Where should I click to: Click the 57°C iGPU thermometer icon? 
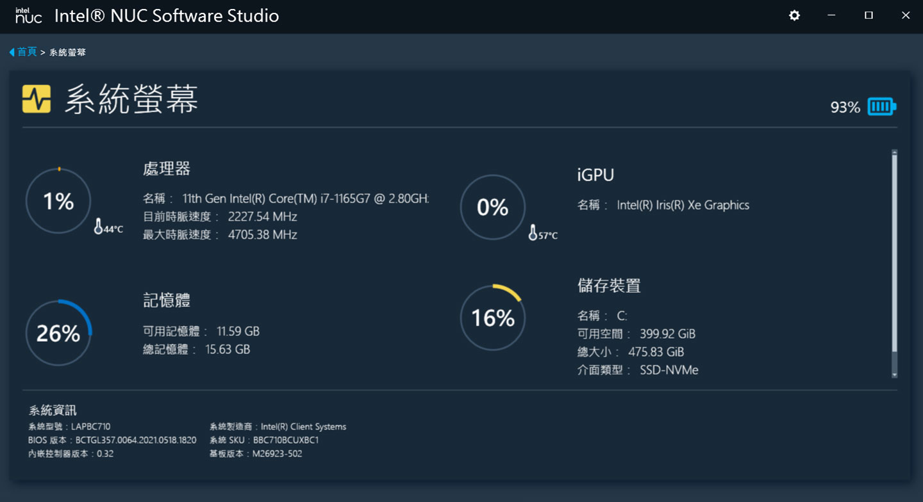tap(533, 233)
